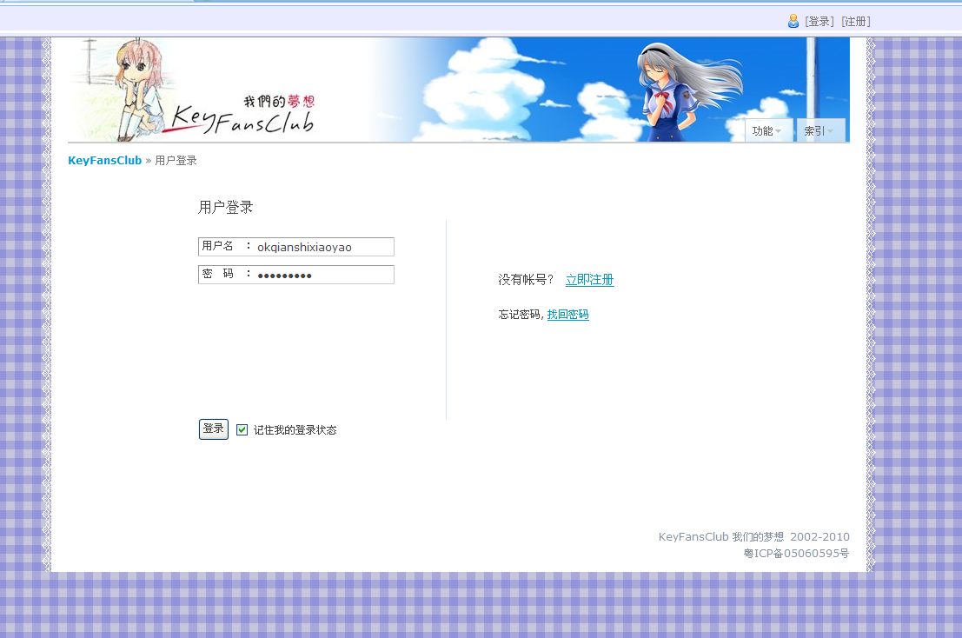Click the 用户登录 form heading
Image resolution: width=962 pixels, height=638 pixels.
[x=225, y=208]
